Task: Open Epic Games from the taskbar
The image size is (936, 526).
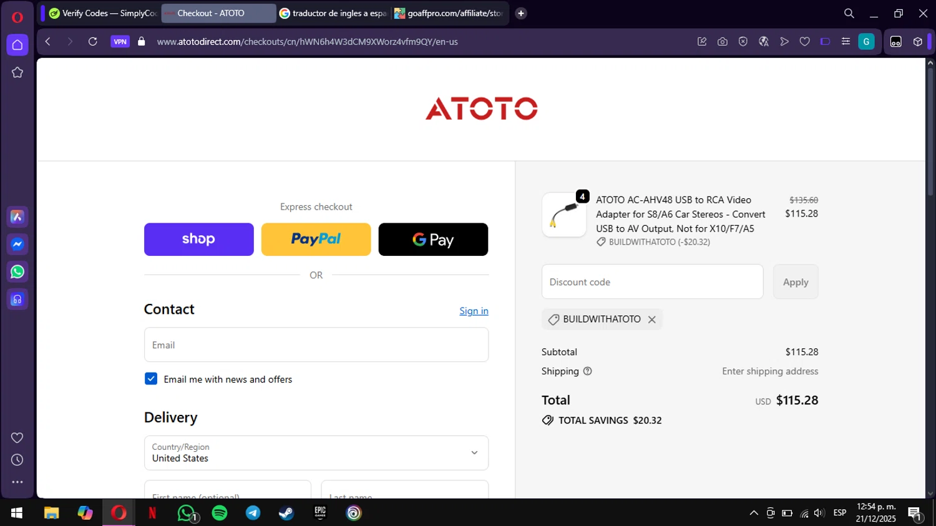Action: [x=320, y=513]
